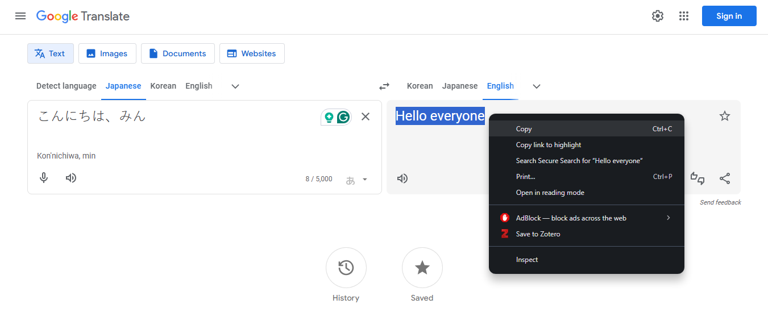Clear the source text with the X
This screenshot has height=333, width=768.
pos(366,116)
